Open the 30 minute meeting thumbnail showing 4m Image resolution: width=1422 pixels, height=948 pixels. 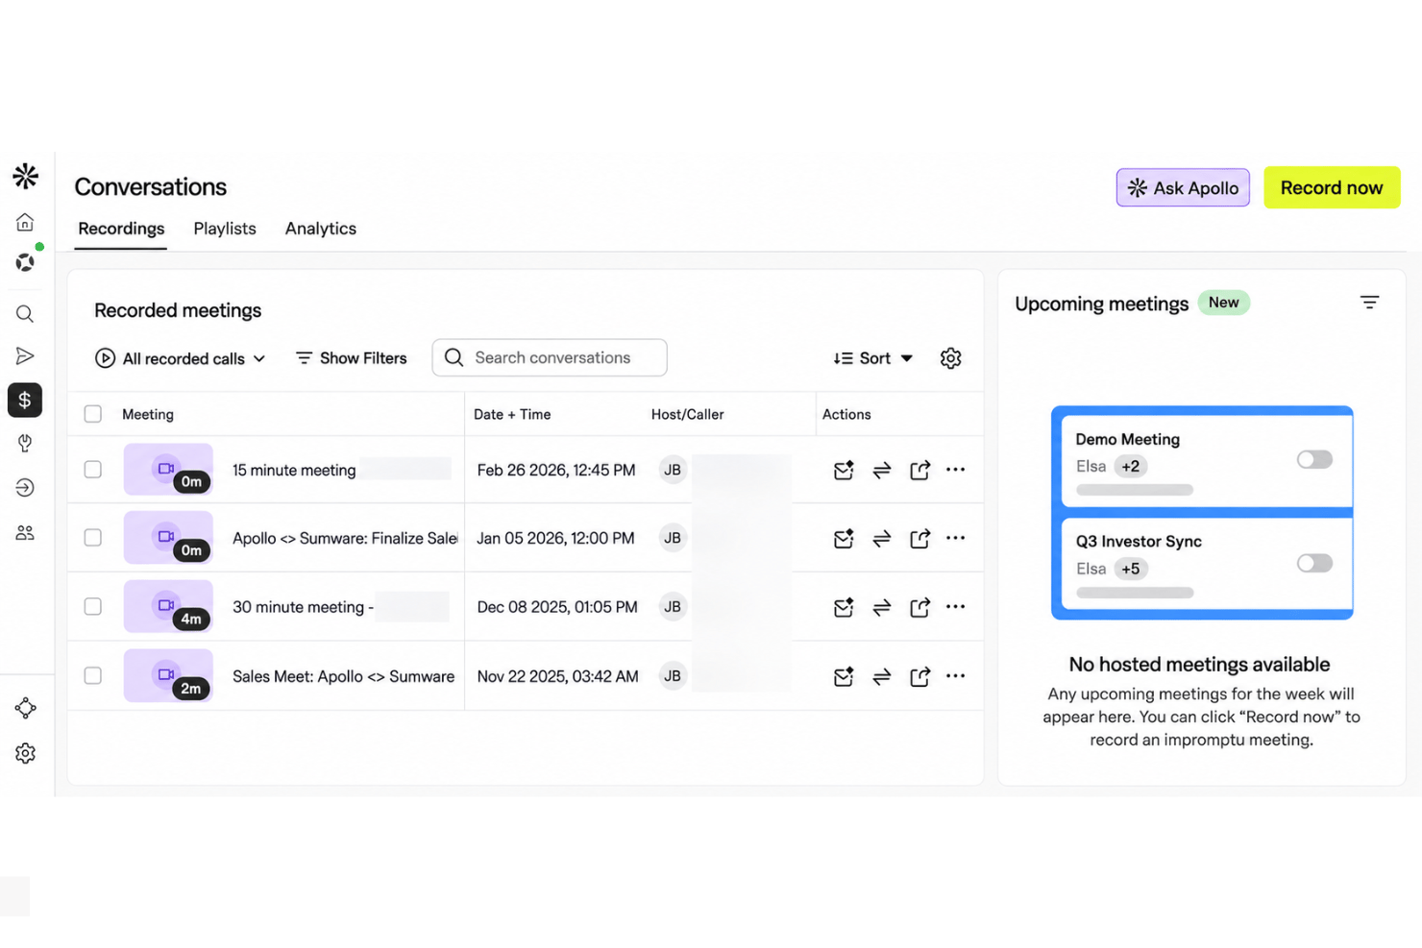tap(168, 606)
